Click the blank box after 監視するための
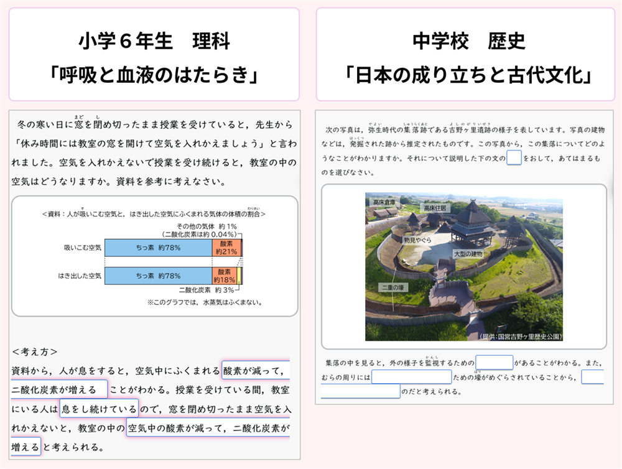This screenshot has width=622, height=469. click(494, 362)
